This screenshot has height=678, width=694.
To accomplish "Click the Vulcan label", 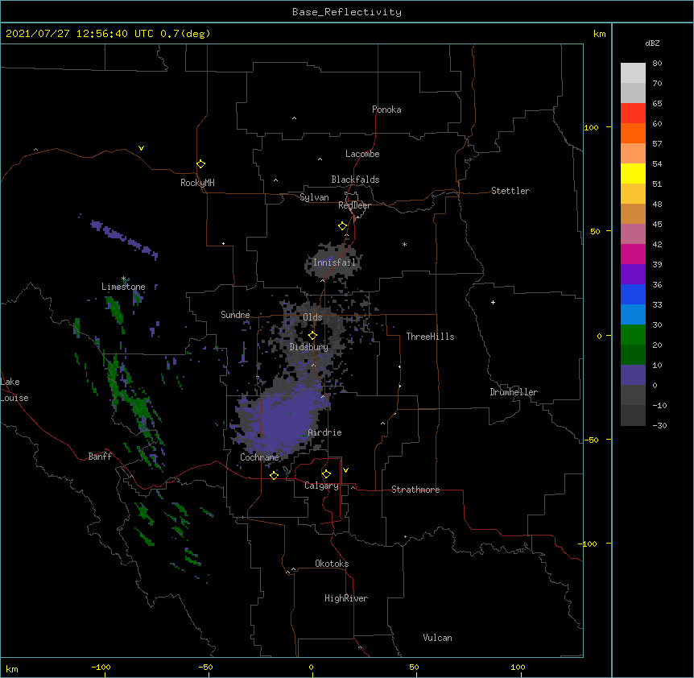I will tap(437, 638).
